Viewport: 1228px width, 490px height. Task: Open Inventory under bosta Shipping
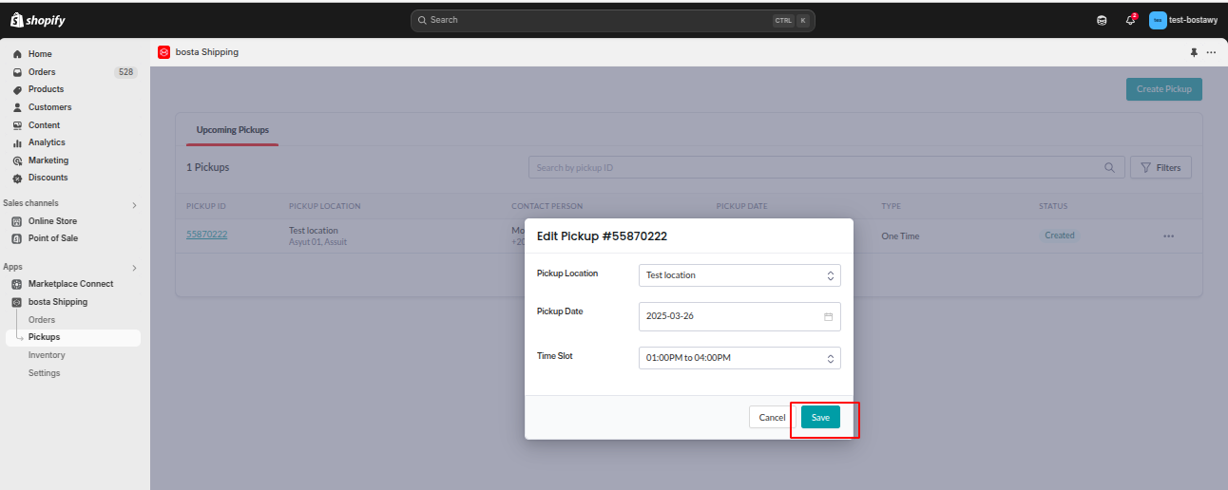[47, 355]
